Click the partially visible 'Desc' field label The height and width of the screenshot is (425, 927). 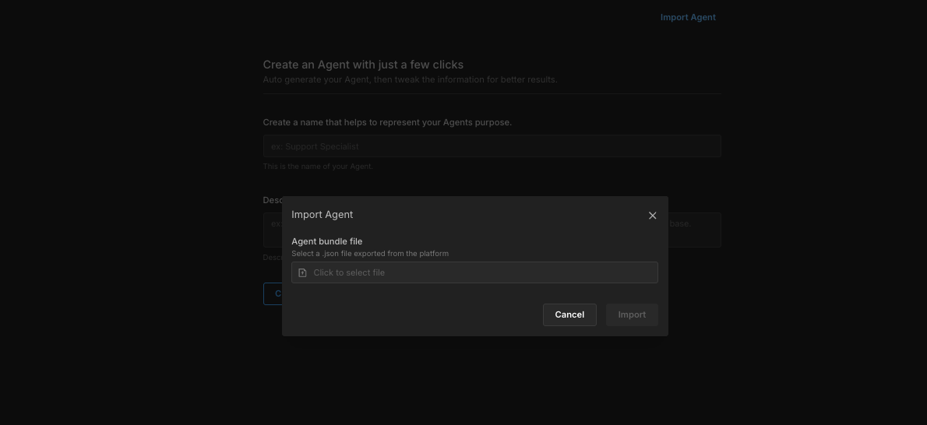tap(272, 200)
